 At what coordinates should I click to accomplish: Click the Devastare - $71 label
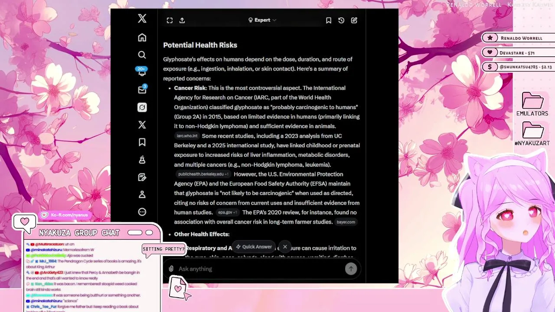518,52
